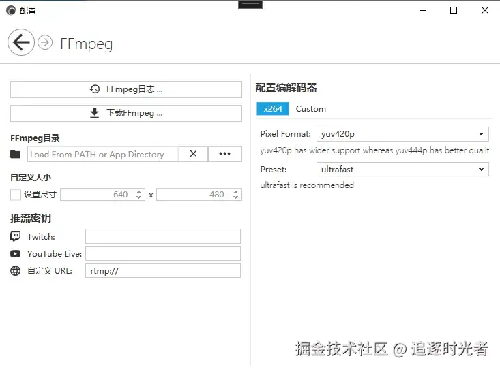Increase width with 640 up arrow

(x=138, y=192)
